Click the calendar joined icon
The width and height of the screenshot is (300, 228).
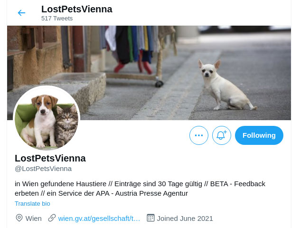[150, 218]
